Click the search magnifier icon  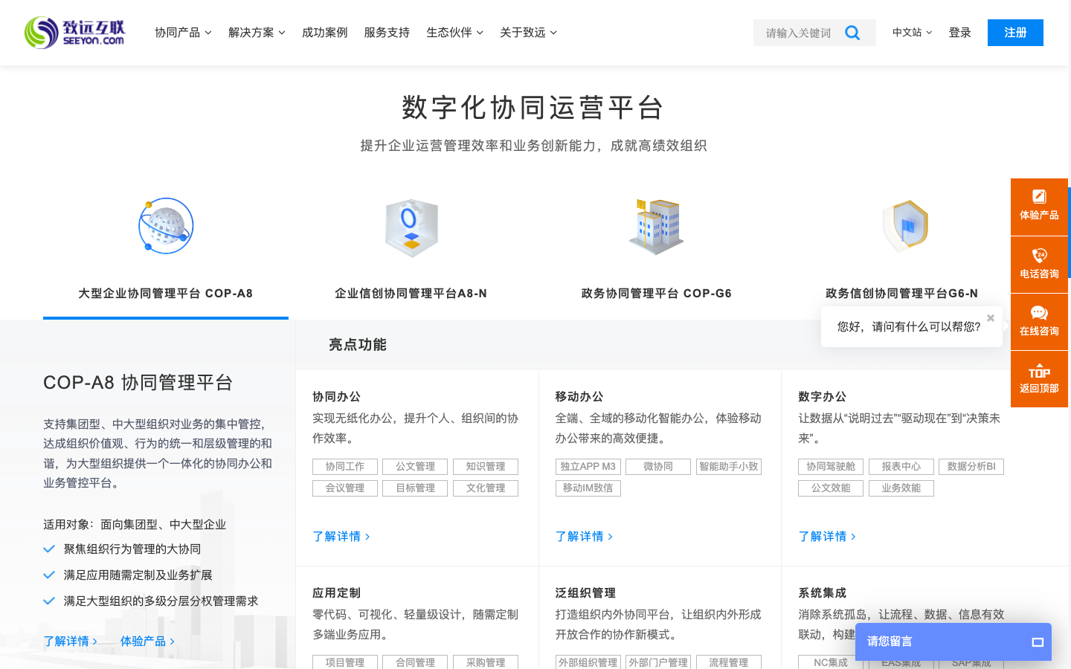(852, 33)
